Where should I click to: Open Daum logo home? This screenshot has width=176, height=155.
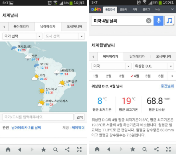(x=96, y=9)
